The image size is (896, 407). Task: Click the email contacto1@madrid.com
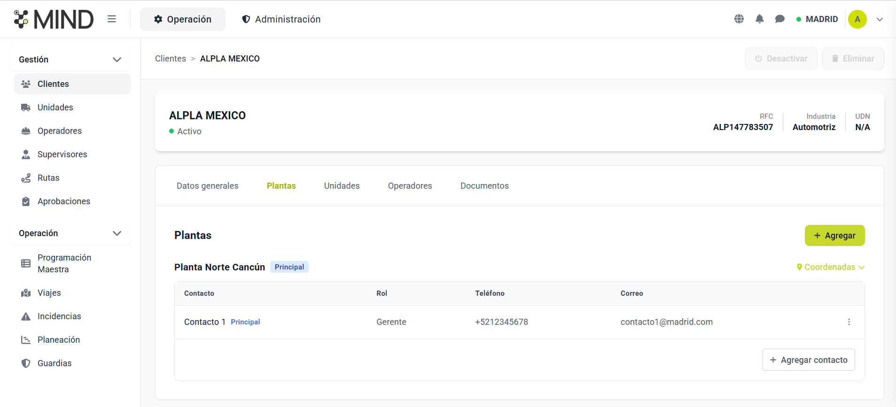pos(667,322)
